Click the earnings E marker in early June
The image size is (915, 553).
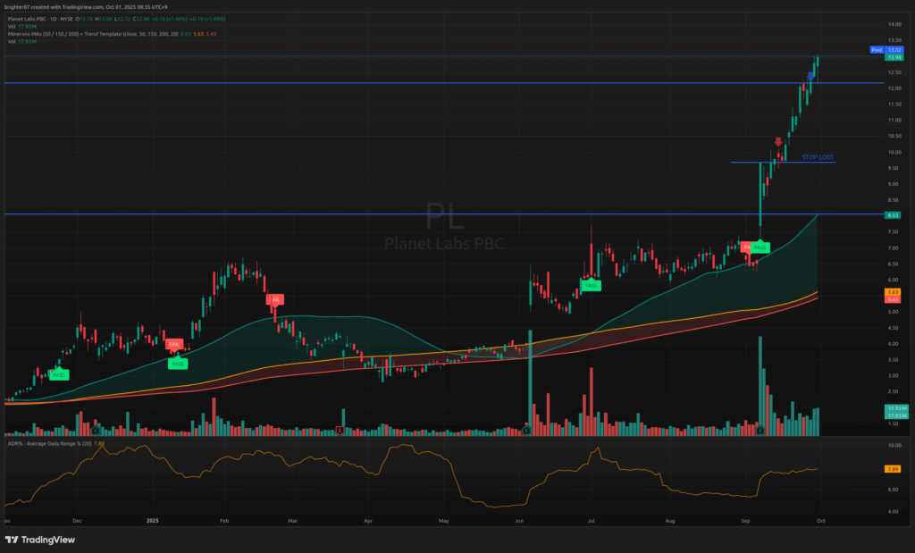pos(526,431)
